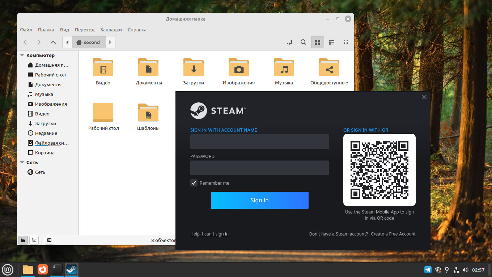Open the Изображения folder icon
This screenshot has height=277, width=492.
239,67
